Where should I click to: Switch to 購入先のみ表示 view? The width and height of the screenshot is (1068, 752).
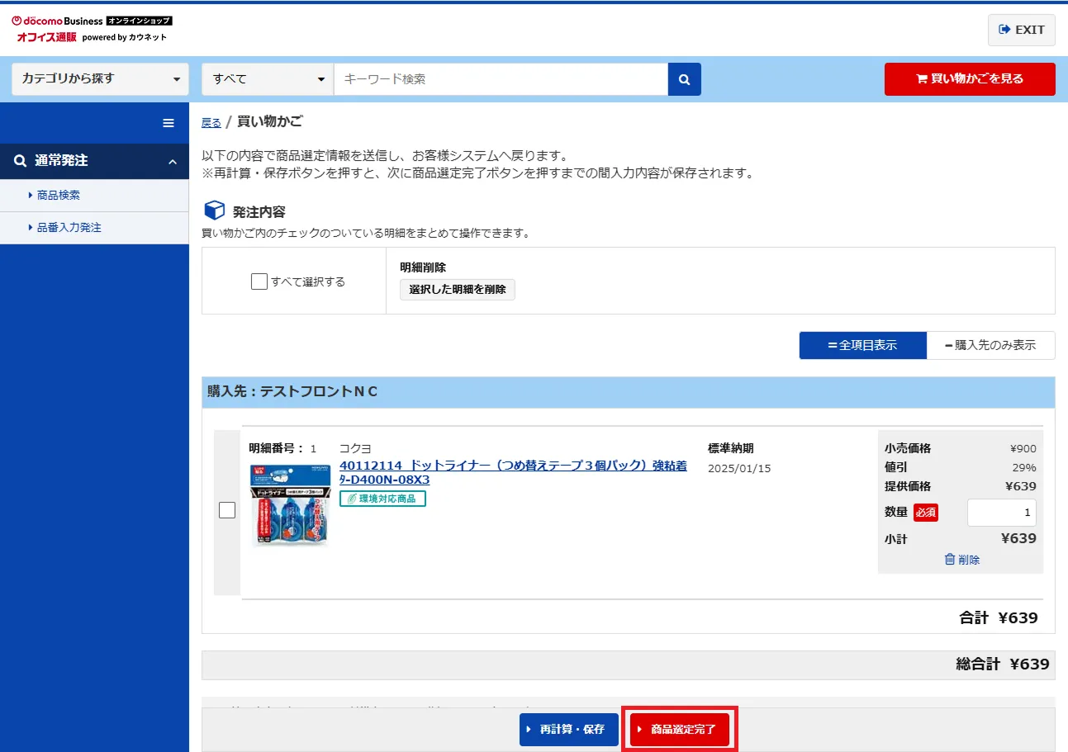pyautogui.click(x=990, y=345)
